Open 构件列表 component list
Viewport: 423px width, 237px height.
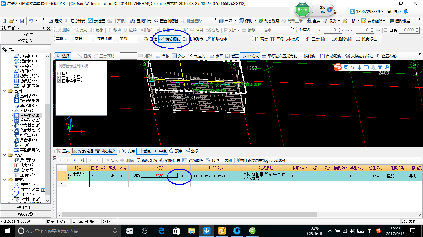193,39
